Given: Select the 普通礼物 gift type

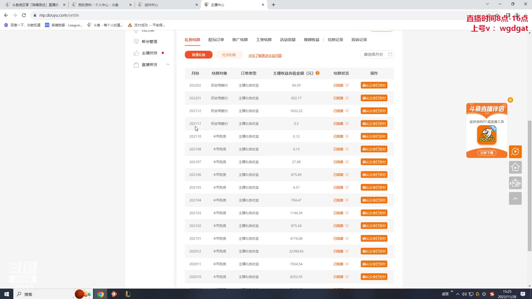Looking at the screenshot, I should click(198, 55).
